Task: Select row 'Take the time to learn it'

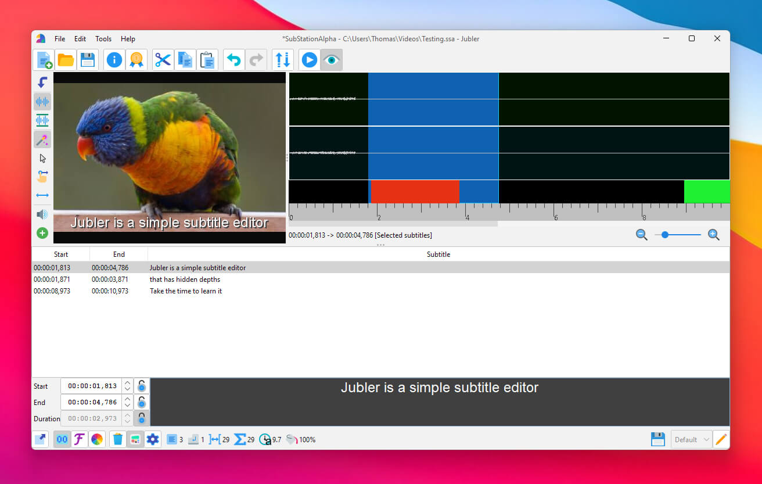Action: 380,291
